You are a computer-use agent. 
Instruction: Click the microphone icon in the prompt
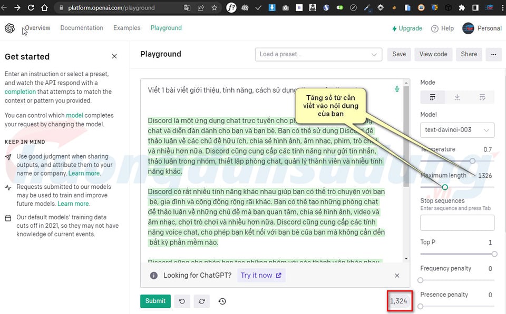[397, 89]
